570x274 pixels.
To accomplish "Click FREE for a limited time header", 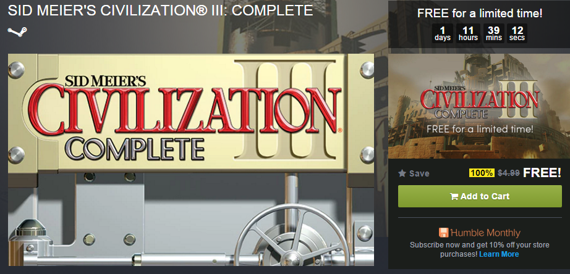I will [x=480, y=14].
